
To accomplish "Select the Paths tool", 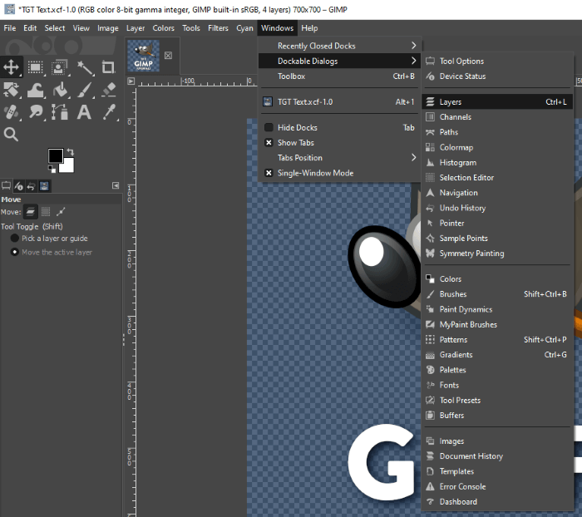I will [60, 111].
